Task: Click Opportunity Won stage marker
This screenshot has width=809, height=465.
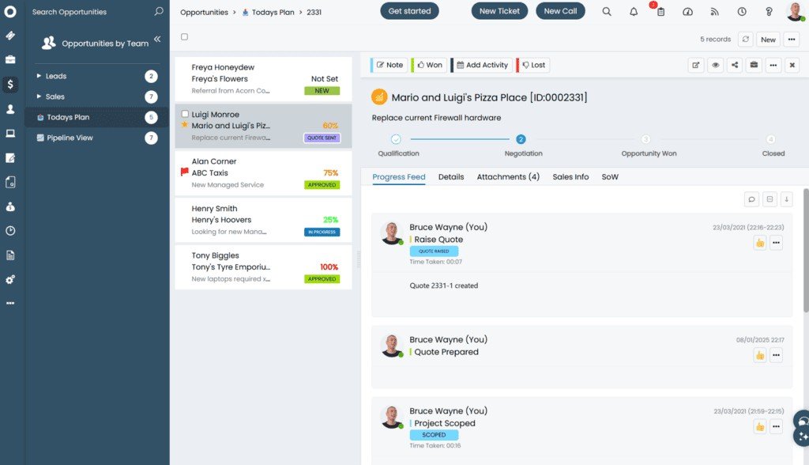Action: click(645, 139)
